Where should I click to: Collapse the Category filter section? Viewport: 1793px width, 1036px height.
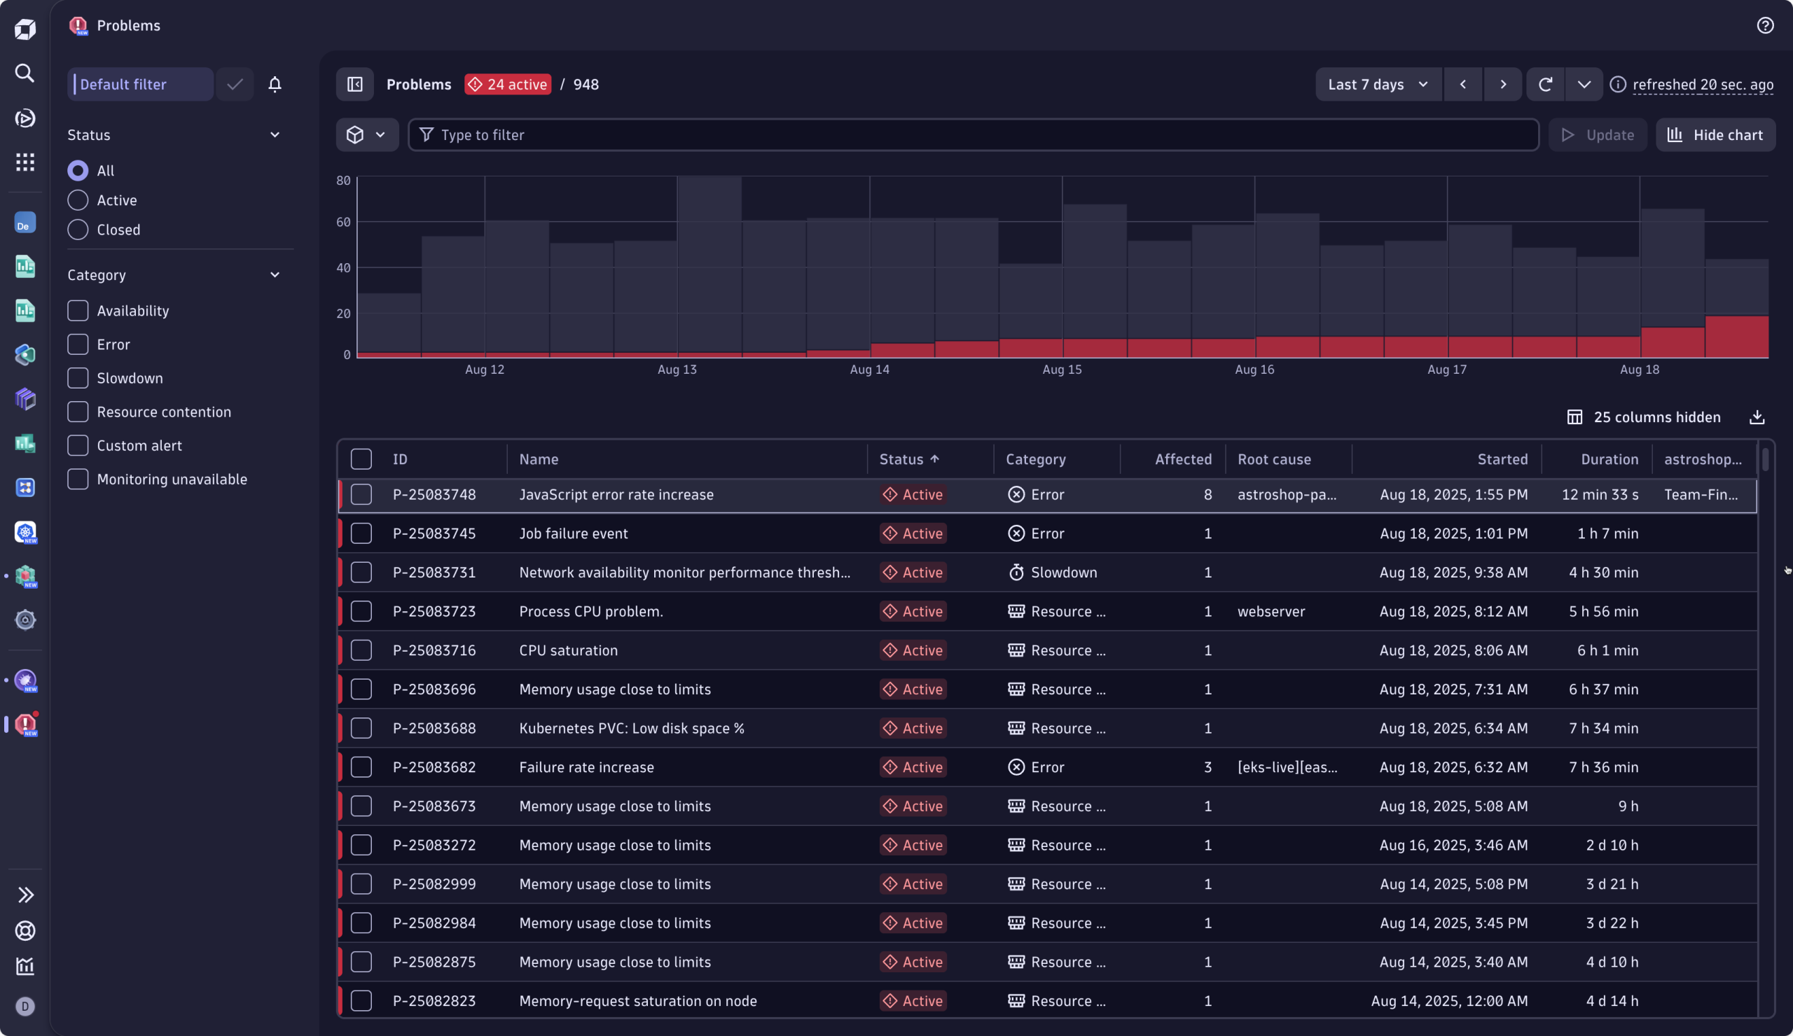coord(275,274)
